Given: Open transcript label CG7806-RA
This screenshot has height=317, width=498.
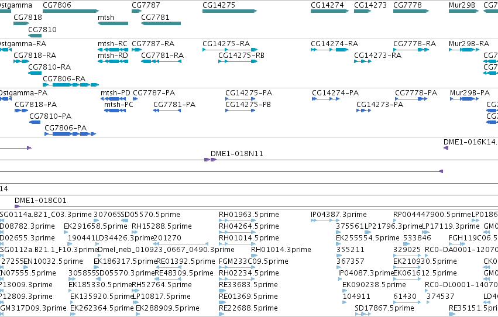Looking at the screenshot, I should 64,79.
